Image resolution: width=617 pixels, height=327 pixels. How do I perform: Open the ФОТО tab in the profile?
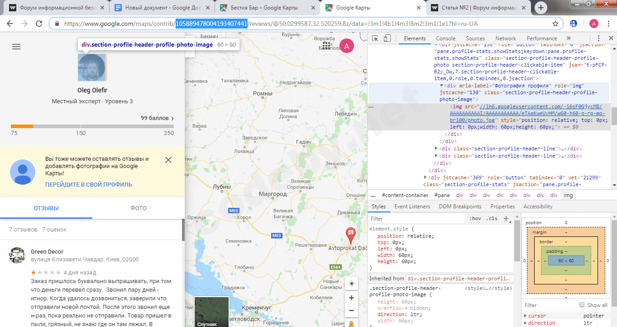(x=139, y=208)
